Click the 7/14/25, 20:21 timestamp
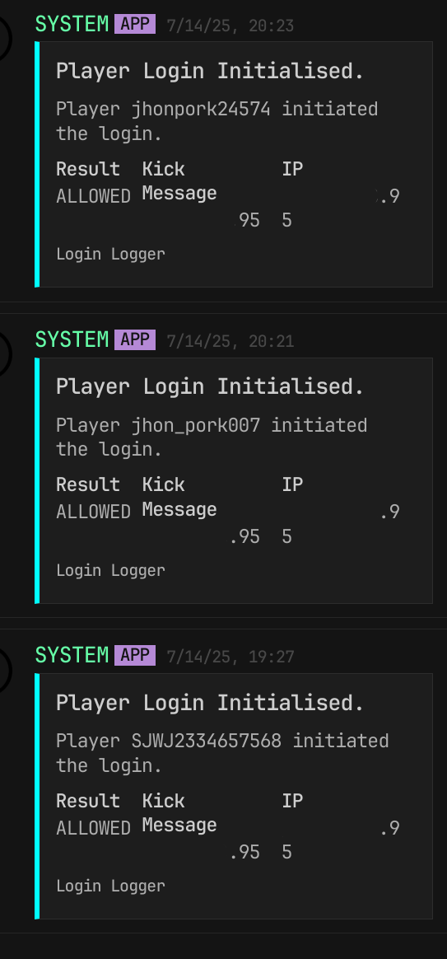 pyautogui.click(x=230, y=341)
